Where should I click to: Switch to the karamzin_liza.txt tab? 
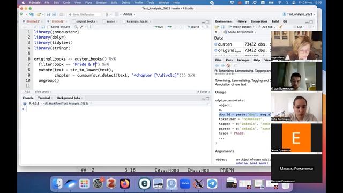click(x=138, y=21)
